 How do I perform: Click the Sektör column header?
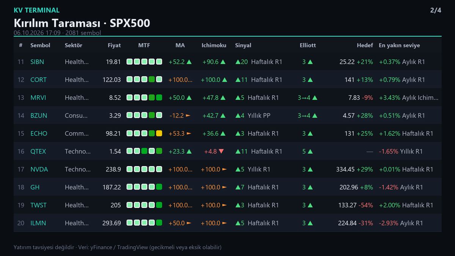click(x=74, y=45)
